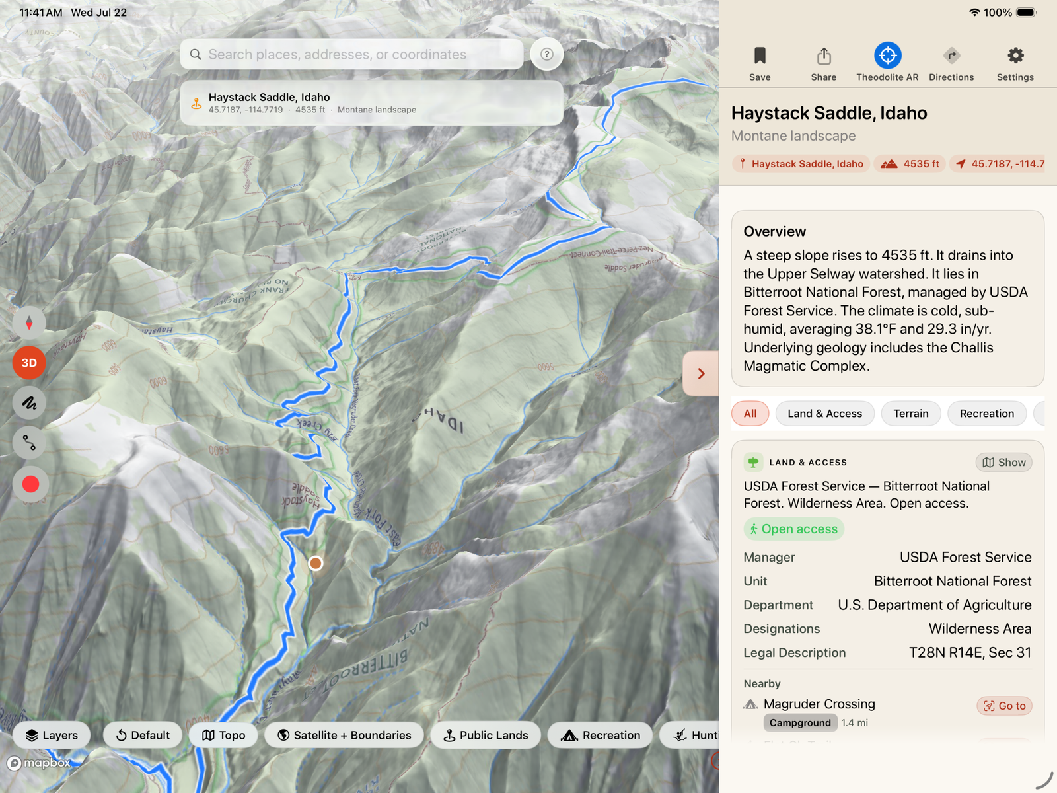Open the Mapbox attribution logo
Image resolution: width=1057 pixels, height=793 pixels.
39,763
